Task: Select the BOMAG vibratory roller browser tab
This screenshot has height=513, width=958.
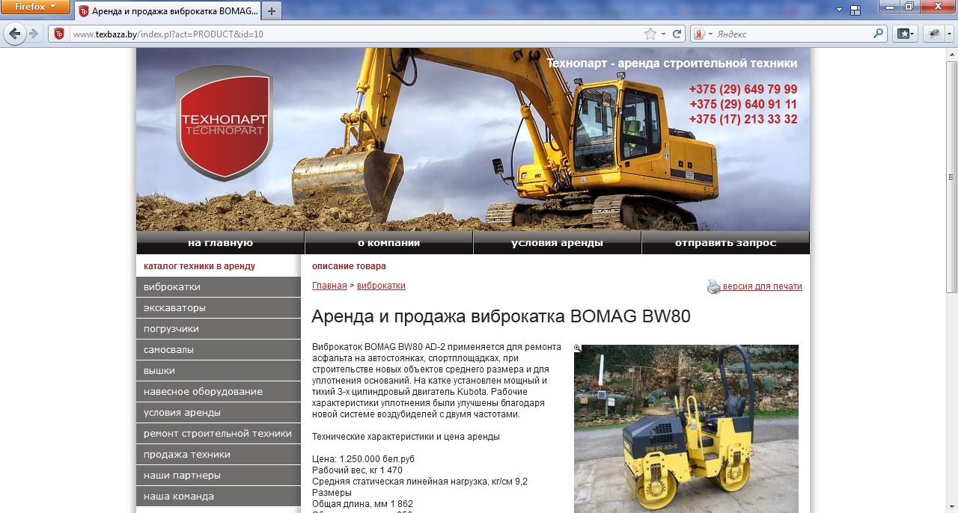Action: (168, 11)
